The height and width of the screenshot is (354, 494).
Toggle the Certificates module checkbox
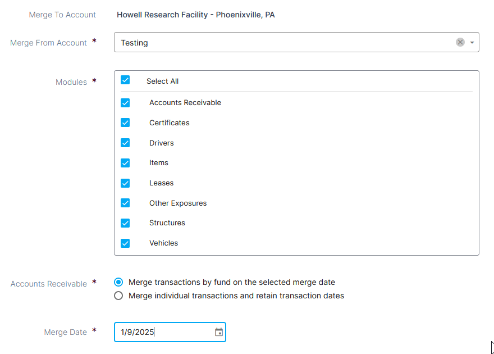pos(125,122)
